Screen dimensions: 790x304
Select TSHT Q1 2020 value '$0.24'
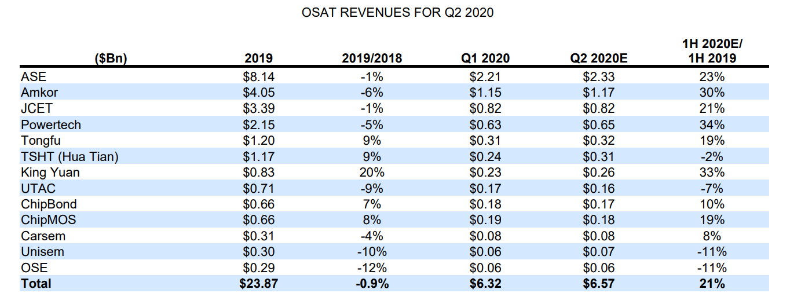485,156
